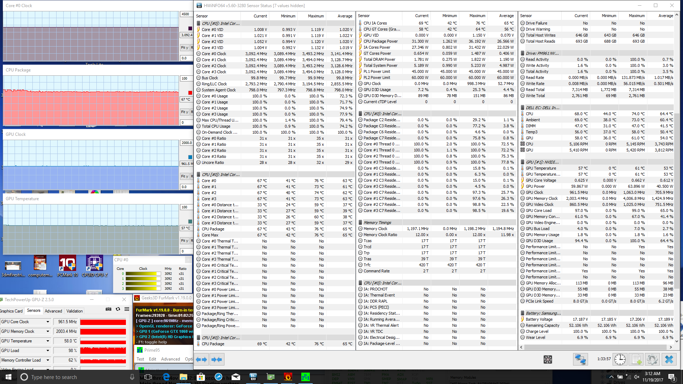
Task: Switch to FurMark taskbar icon
Action: [288, 377]
